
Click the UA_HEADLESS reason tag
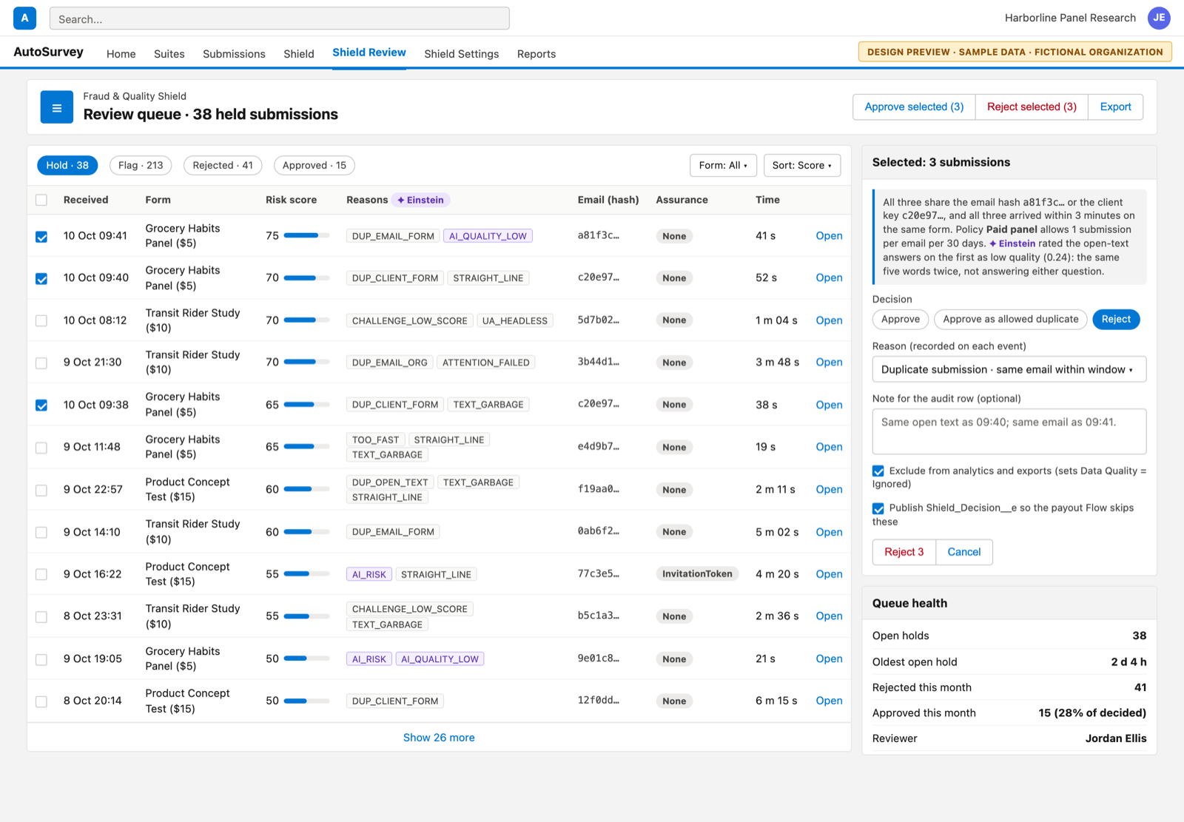tap(515, 320)
